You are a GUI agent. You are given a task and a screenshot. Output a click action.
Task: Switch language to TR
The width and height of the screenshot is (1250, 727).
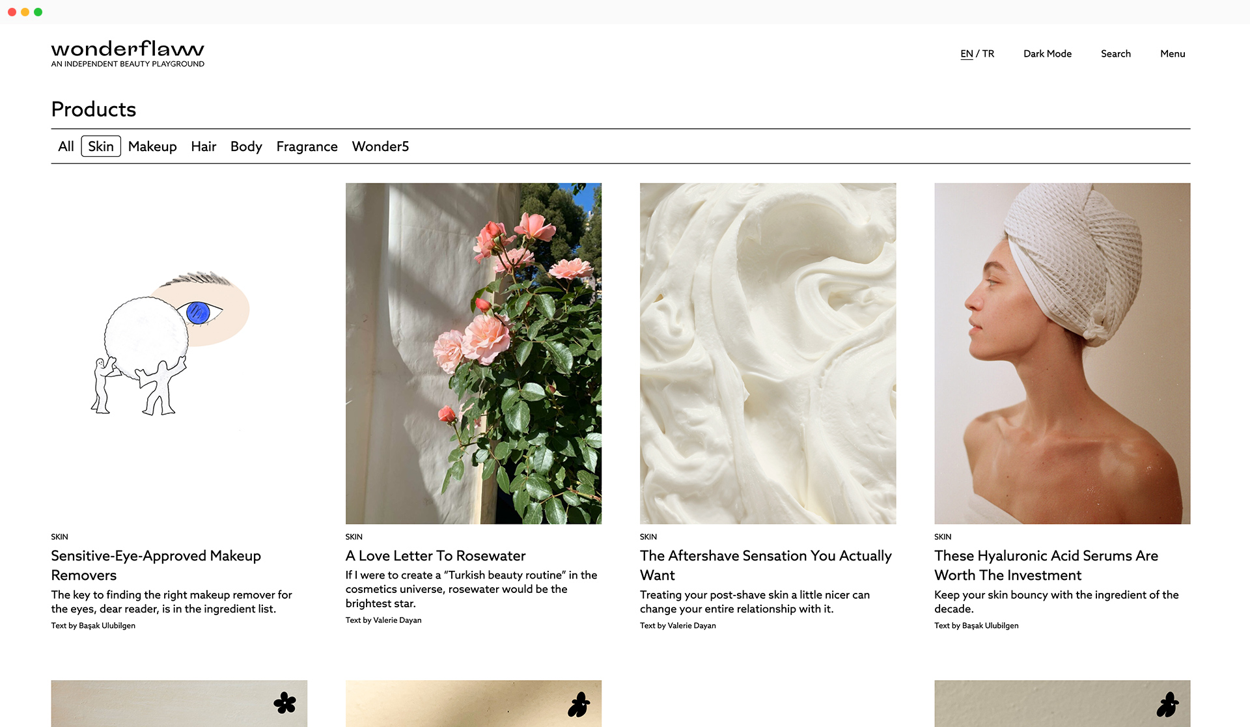tap(988, 54)
